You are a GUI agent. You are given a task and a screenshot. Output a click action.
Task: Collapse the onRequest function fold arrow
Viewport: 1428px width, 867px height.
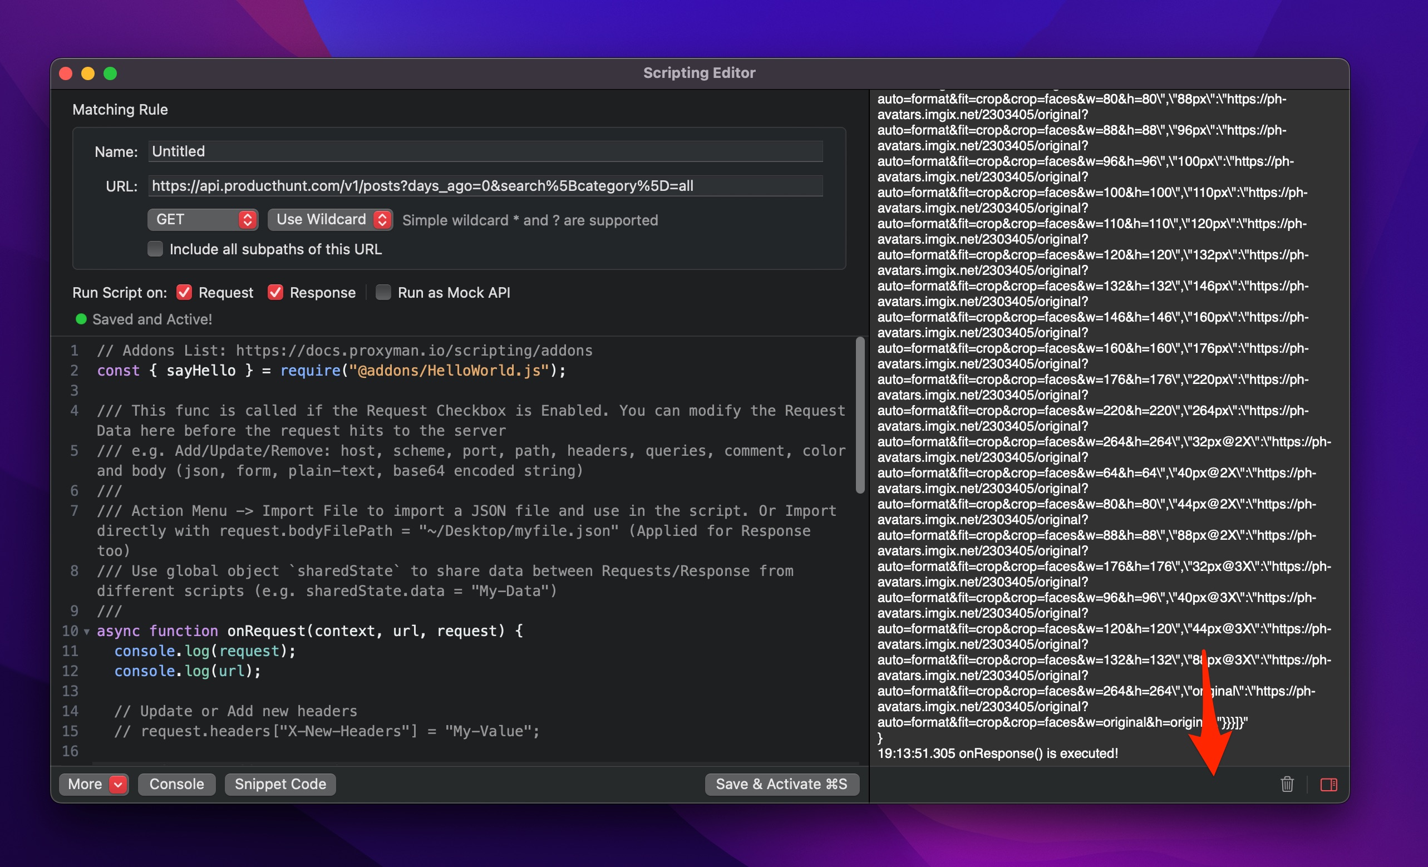tap(87, 631)
